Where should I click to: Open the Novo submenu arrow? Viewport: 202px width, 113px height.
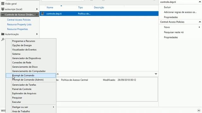click(199, 27)
